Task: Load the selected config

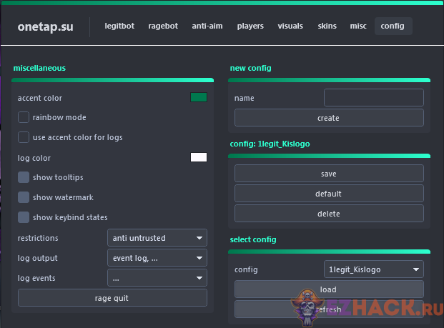Action: pyautogui.click(x=329, y=289)
